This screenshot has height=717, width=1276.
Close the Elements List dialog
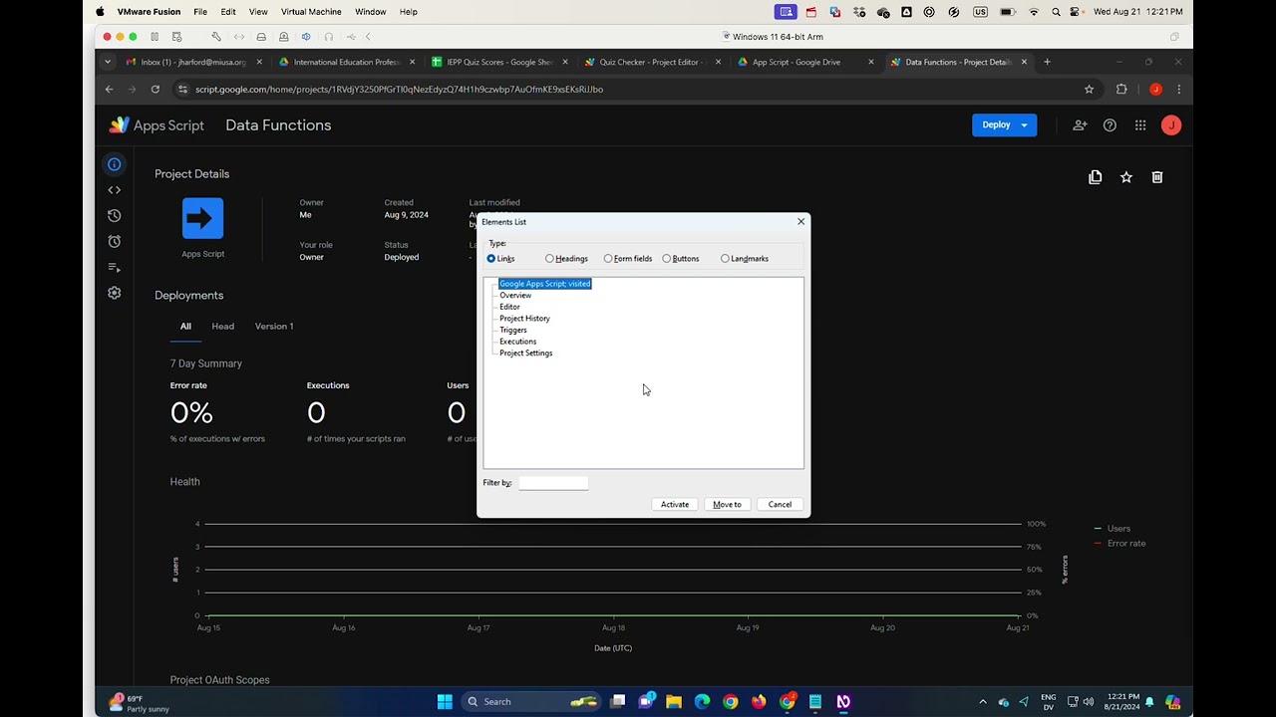pyautogui.click(x=800, y=222)
